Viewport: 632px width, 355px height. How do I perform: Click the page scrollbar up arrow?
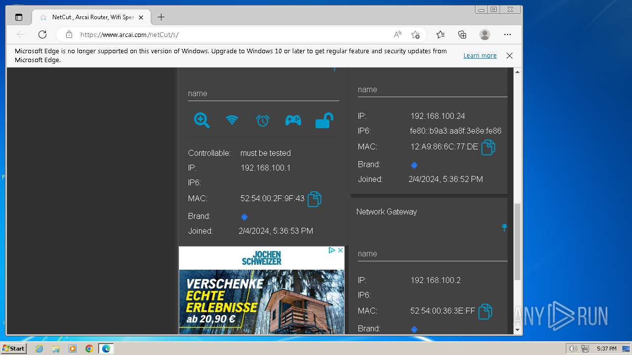point(517,72)
